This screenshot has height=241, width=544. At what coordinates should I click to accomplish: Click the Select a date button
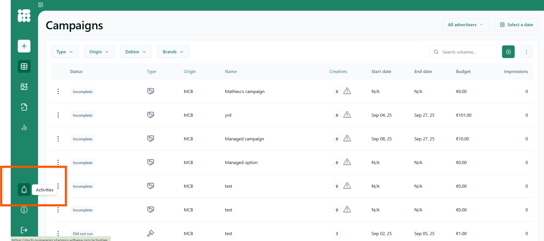(x=516, y=25)
